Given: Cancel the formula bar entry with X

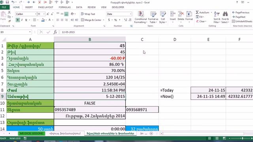Looking at the screenshot, I should click(41, 32).
